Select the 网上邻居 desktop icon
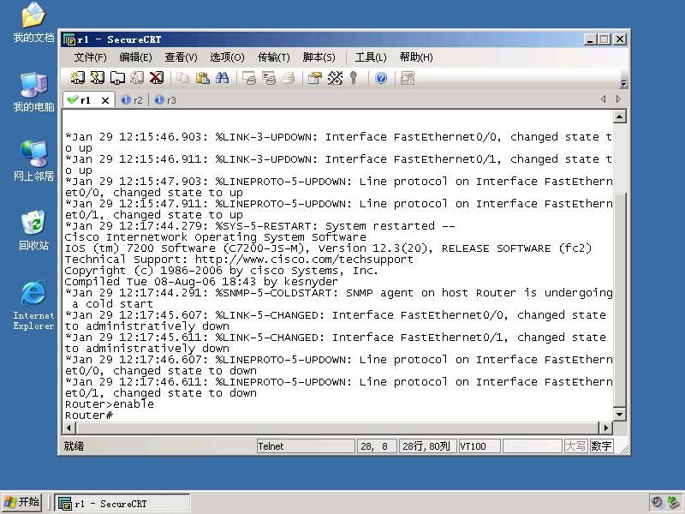Screen dimensions: 685x514 [x=33, y=161]
